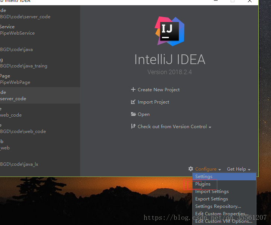Open recent project BGD\code\java_lx
The width and height of the screenshot is (271, 225).
[40, 161]
